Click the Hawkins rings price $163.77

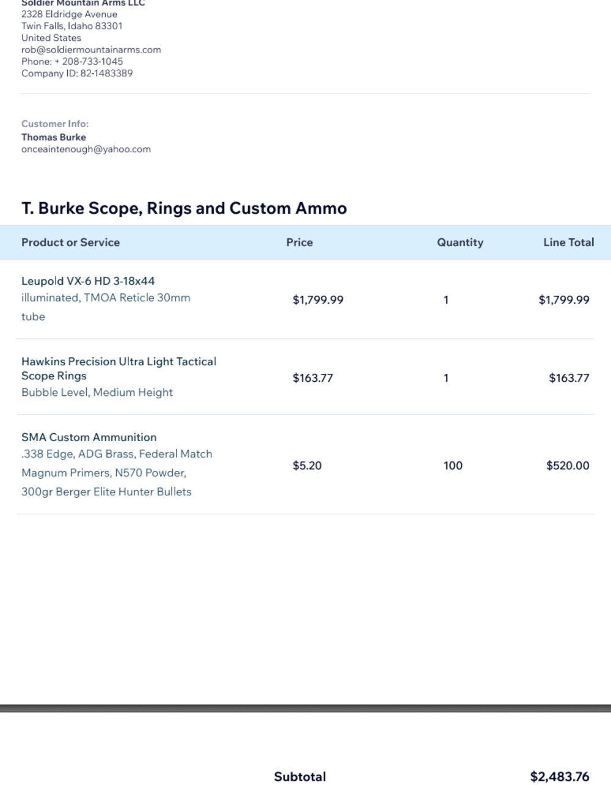coord(313,378)
